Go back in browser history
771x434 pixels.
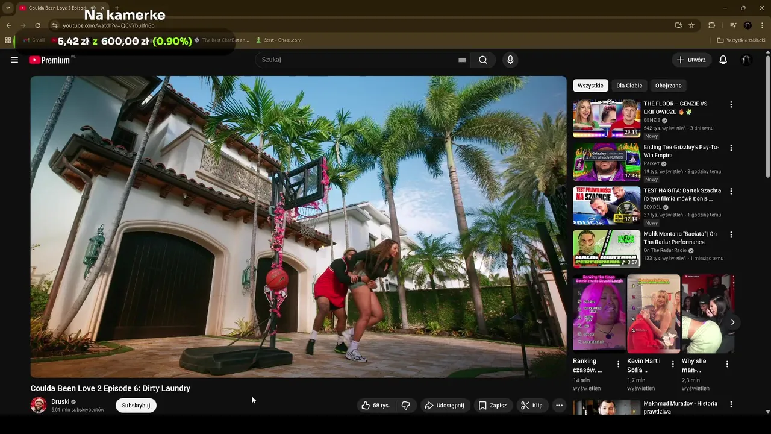tap(8, 25)
